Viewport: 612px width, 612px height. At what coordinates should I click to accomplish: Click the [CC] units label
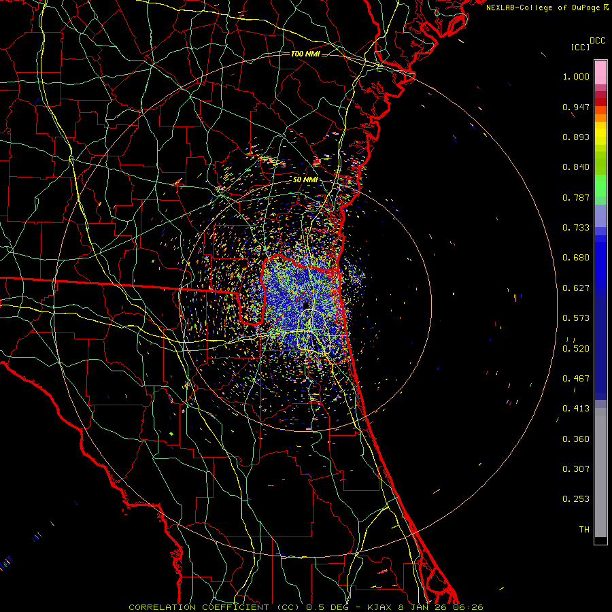580,47
